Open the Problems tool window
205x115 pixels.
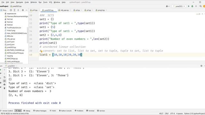(79, 111)
